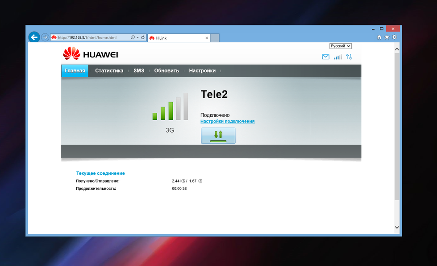Screen dimensions: 437x266
Task: Click the Huawei logo
Action: coord(91,53)
